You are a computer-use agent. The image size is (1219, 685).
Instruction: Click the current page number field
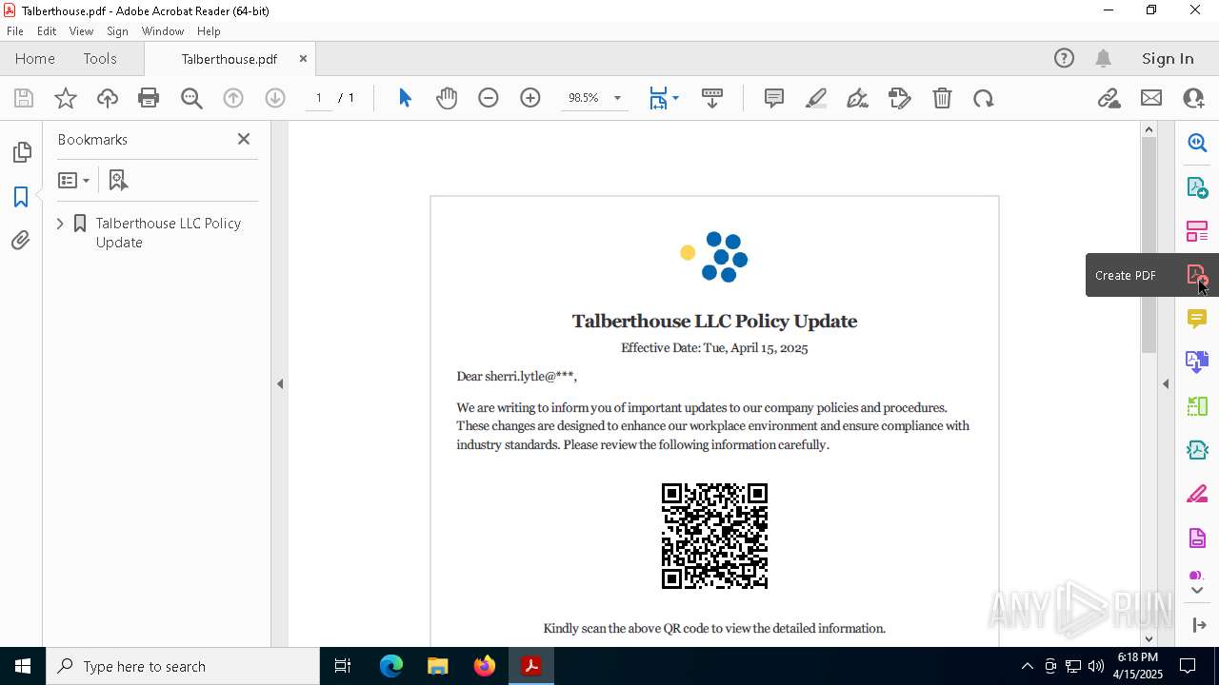pyautogui.click(x=318, y=98)
